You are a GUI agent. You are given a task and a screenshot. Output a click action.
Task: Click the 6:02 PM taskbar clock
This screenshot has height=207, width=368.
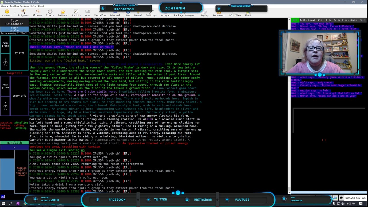click(351, 204)
